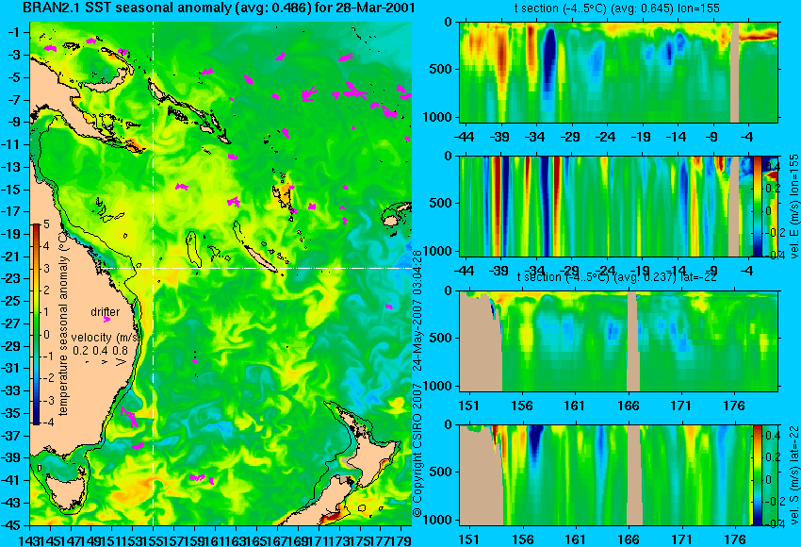Click the '166' label under lat=-22 temperature section

click(x=628, y=406)
